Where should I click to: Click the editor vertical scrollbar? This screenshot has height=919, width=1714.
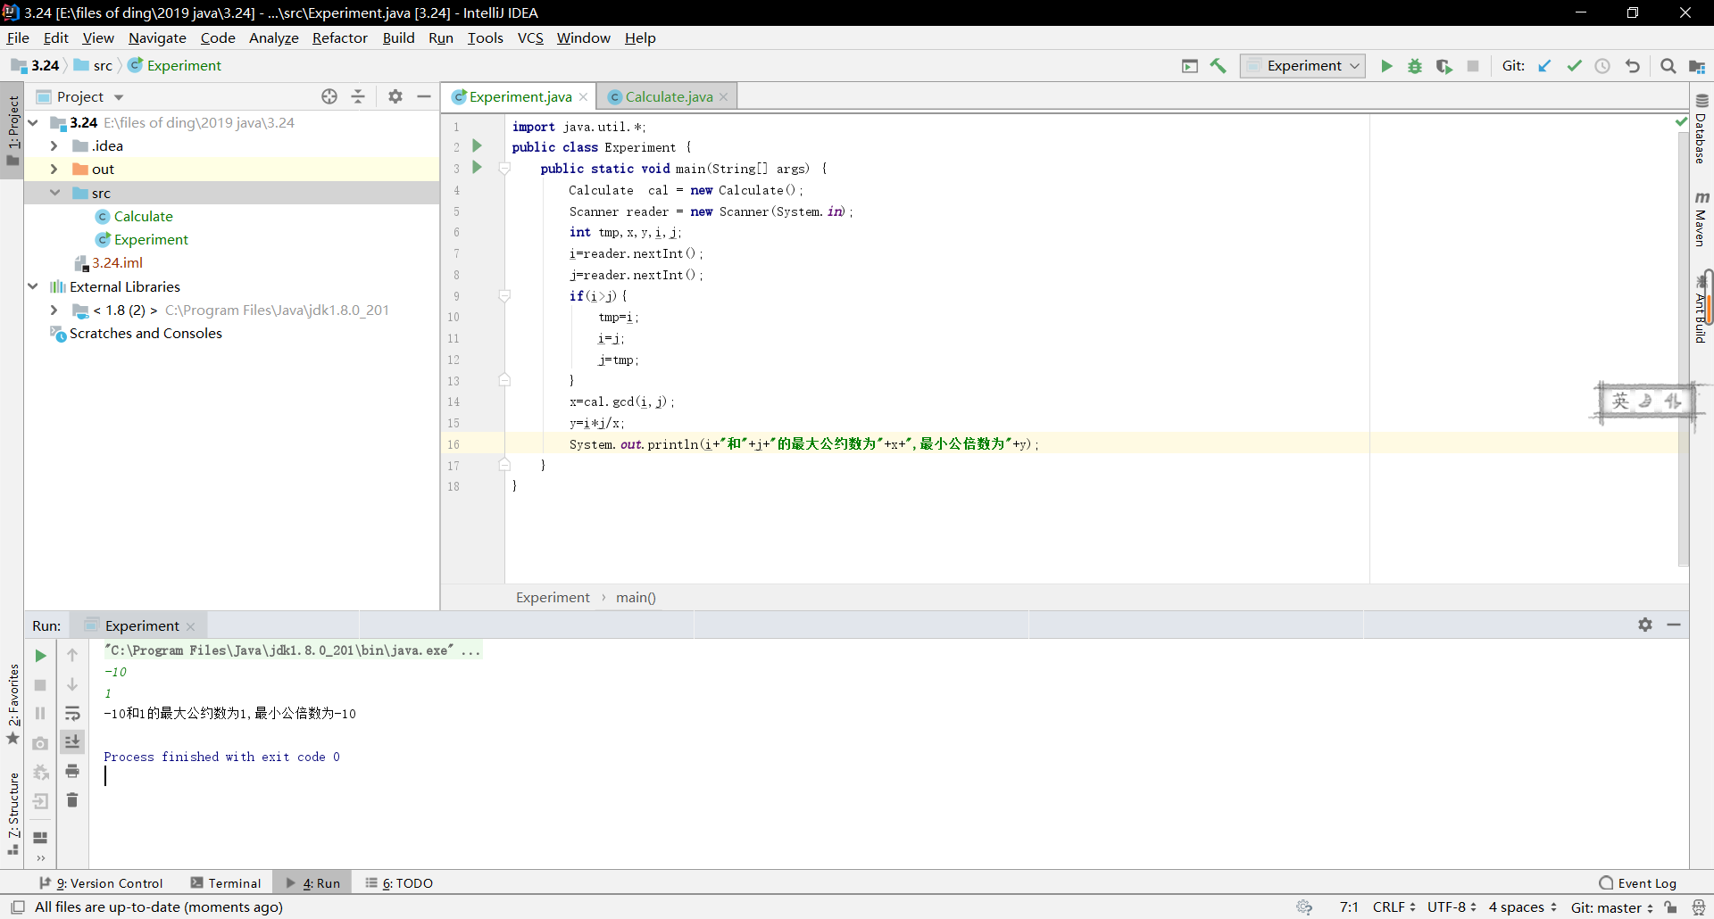(1683, 348)
